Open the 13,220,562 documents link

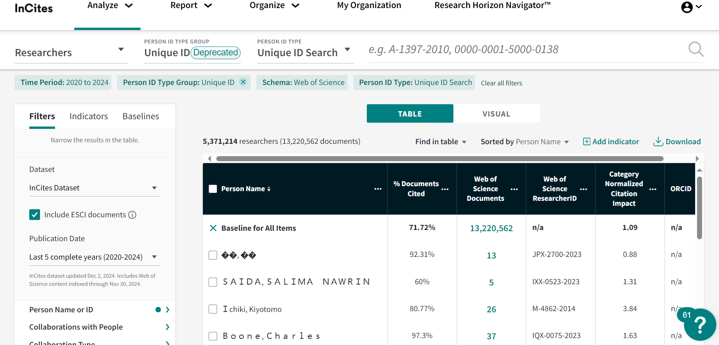click(491, 228)
